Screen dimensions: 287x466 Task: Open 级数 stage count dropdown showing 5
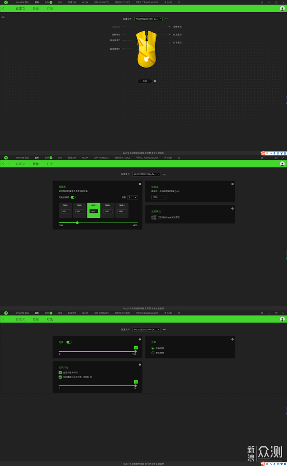[x=132, y=197]
